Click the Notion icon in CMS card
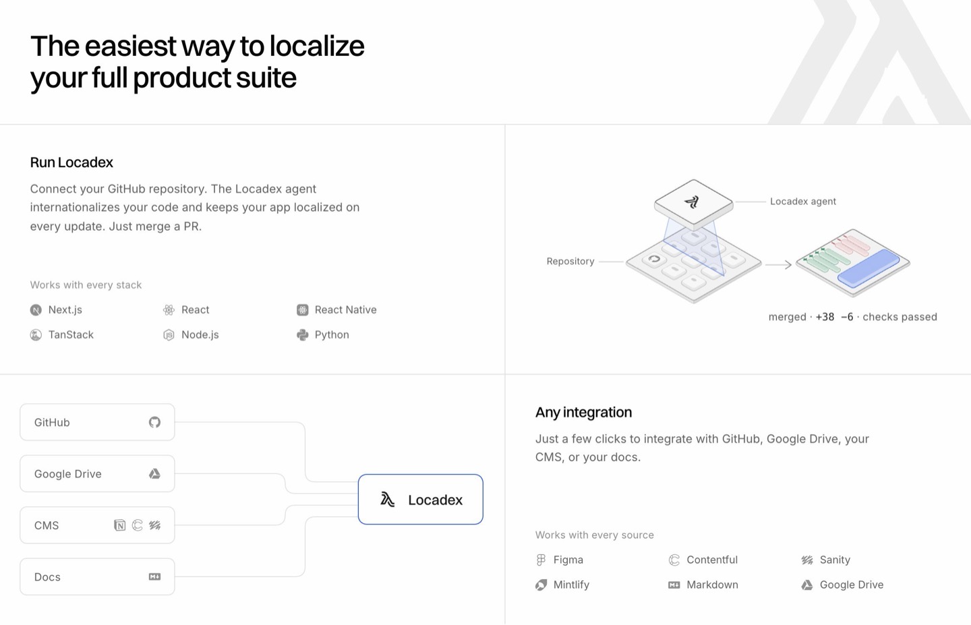 click(119, 525)
